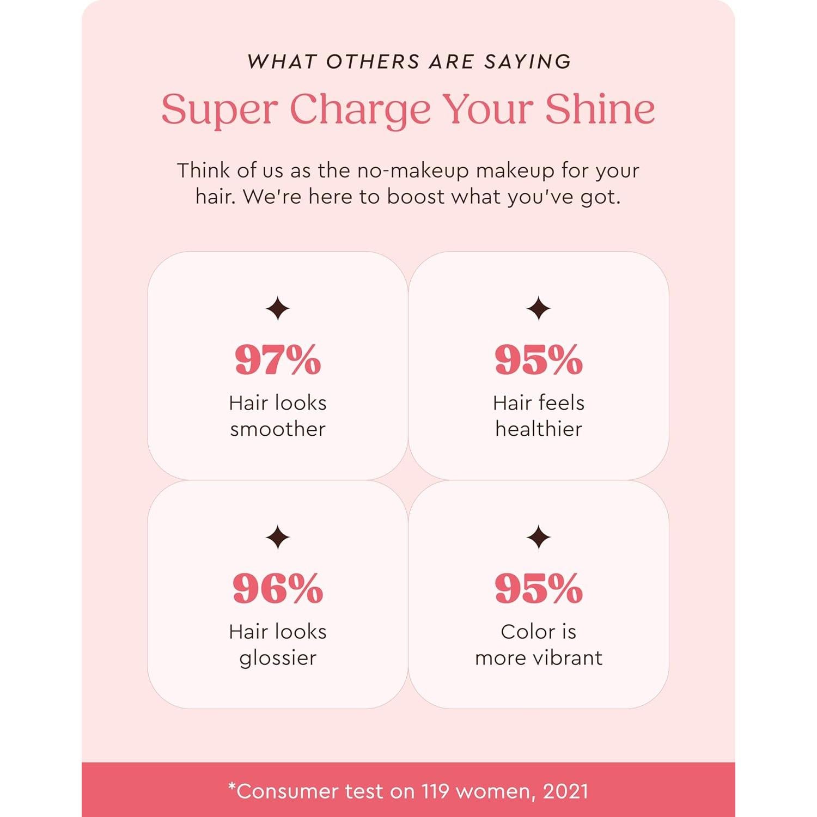
Task: Click the 95% above Color is more vibrant
Action: click(539, 589)
